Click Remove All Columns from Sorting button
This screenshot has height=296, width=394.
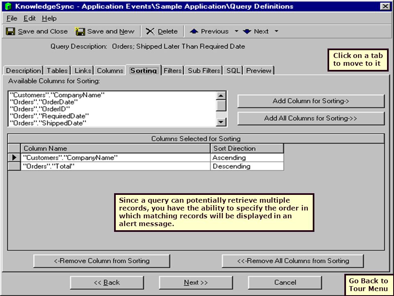[x=293, y=261]
